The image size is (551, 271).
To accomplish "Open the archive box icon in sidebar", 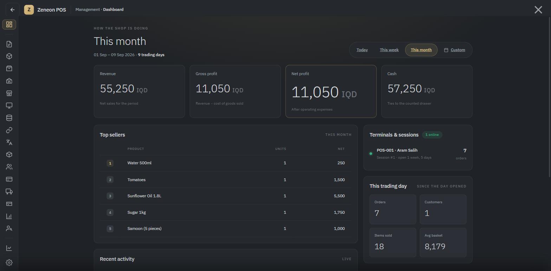I will (9, 68).
